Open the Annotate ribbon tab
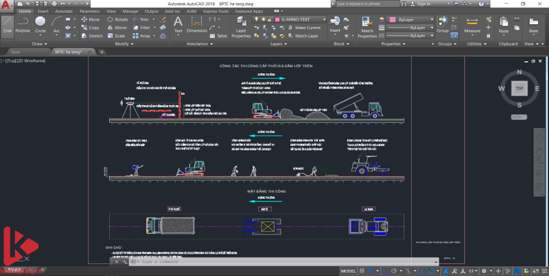 (x=63, y=11)
